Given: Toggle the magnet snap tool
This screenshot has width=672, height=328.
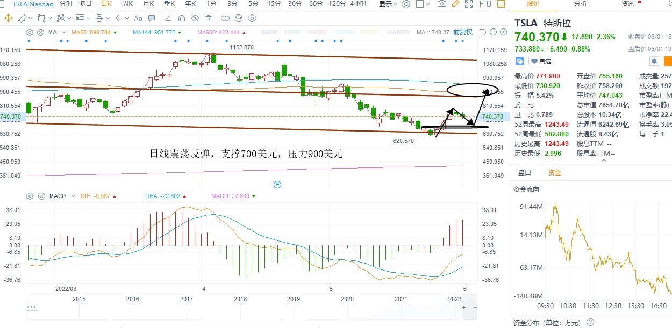Looking at the screenshot, I should tap(182, 18).
